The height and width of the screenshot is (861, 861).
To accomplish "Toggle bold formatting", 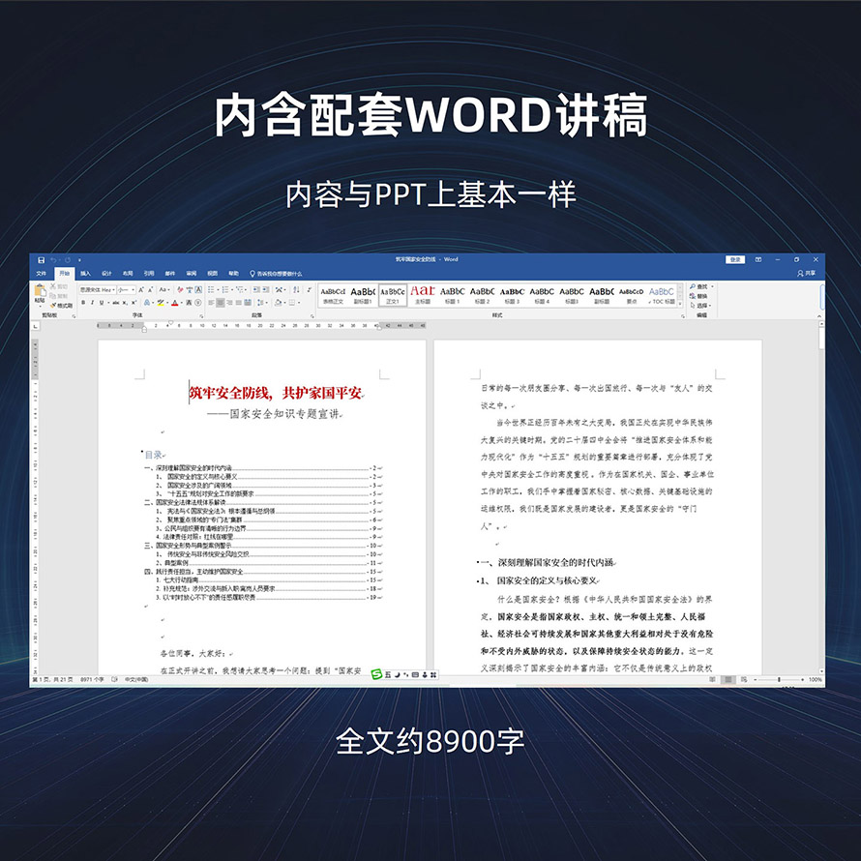I will pyautogui.click(x=83, y=303).
